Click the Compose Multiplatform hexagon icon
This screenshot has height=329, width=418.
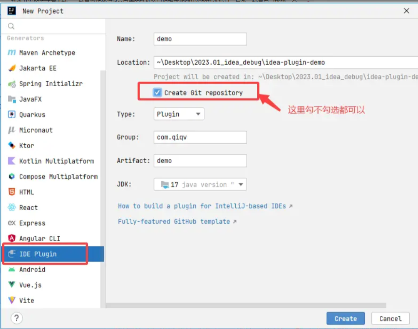tap(12, 176)
